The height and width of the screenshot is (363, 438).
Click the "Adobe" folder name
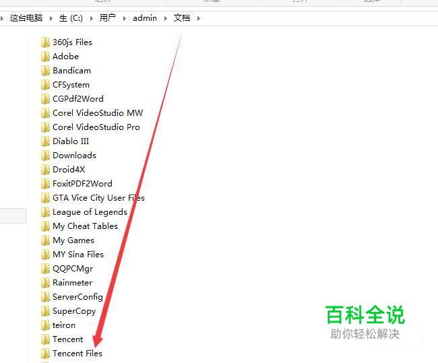65,57
